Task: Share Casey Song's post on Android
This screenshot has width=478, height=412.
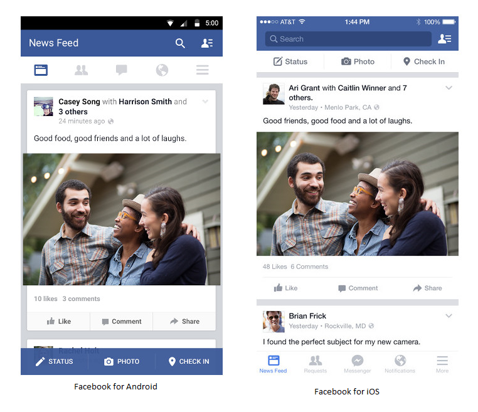Action: tap(184, 321)
